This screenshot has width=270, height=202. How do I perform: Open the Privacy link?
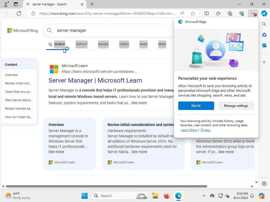click(205, 130)
